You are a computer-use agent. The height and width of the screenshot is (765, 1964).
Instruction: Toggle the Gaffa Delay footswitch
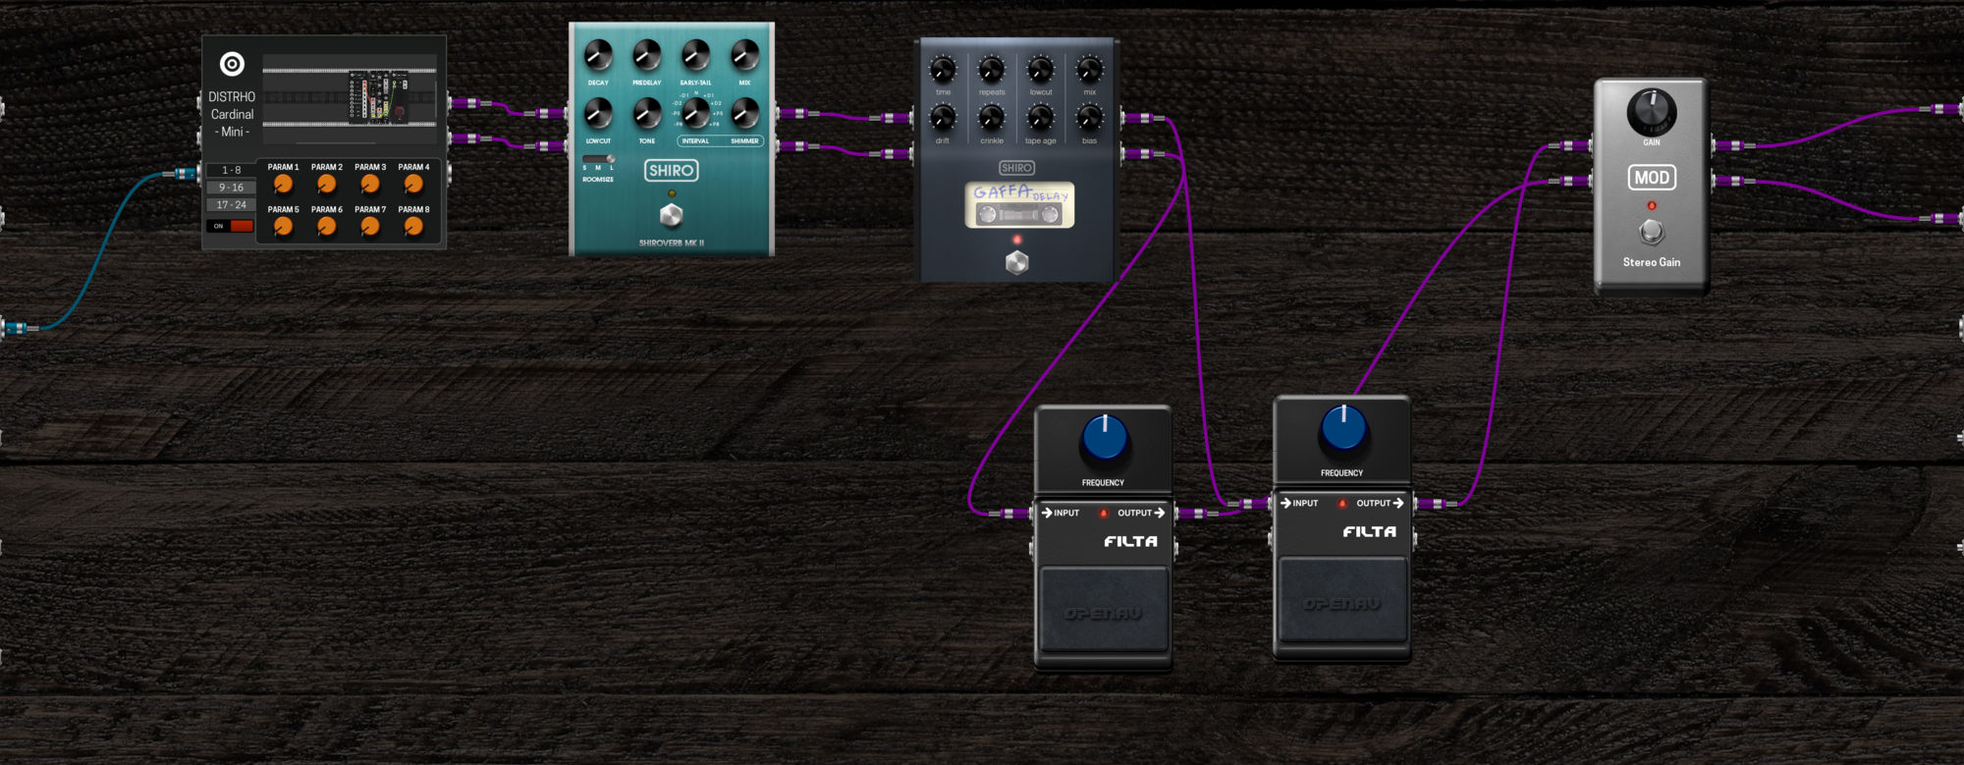[x=1017, y=262]
